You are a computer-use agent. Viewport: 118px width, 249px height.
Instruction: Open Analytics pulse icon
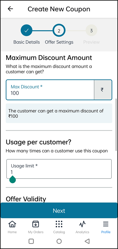click(x=82, y=224)
